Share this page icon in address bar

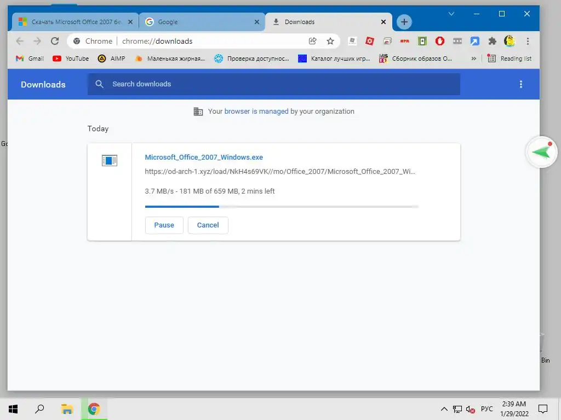(x=313, y=41)
